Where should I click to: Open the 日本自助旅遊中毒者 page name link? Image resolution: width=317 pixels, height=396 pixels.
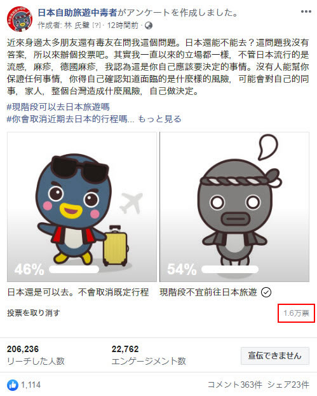coord(78,12)
